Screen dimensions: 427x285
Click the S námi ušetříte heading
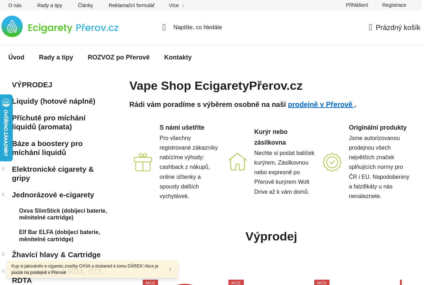(x=182, y=128)
